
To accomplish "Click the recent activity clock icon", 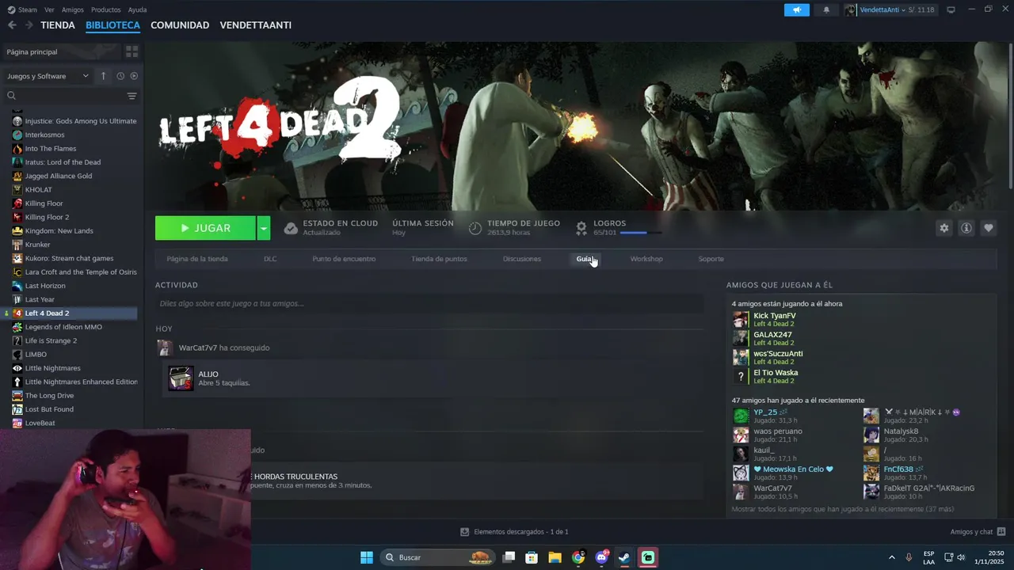I will (x=120, y=76).
